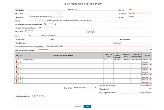Delete row 10 using the red X icon
164x110 pixels.
click(17, 82)
